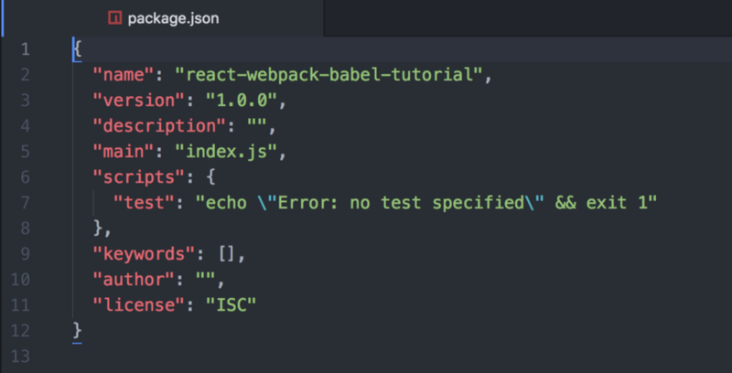Viewport: 732px width, 373px height.
Task: Click the "scripts" key on line 6
Action: point(139,177)
